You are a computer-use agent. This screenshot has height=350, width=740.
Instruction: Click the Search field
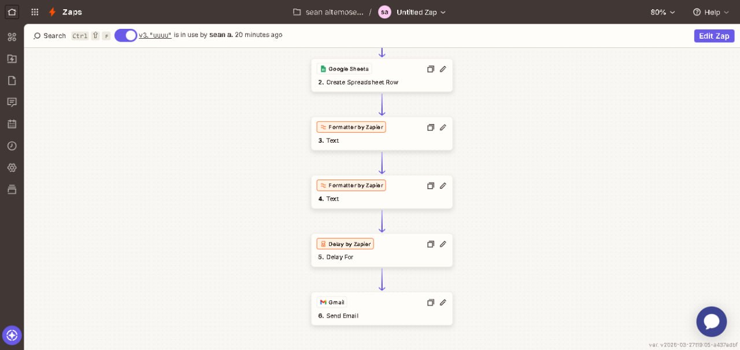[50, 36]
